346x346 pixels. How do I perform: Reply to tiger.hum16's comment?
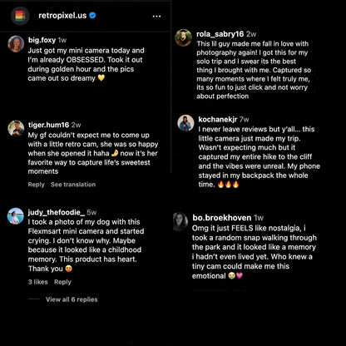tap(37, 185)
